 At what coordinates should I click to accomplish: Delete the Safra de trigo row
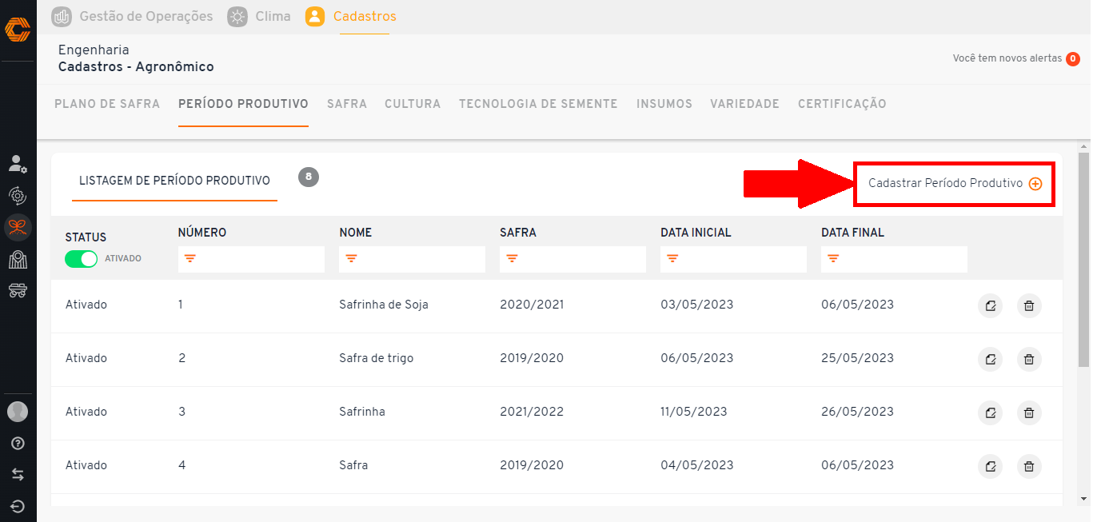[1029, 359]
